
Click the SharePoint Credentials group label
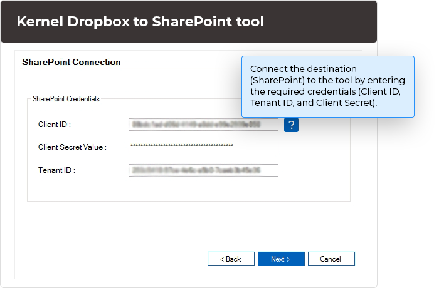click(x=66, y=99)
